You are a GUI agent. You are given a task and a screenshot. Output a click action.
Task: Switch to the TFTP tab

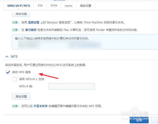pyautogui.click(x=54, y=6)
